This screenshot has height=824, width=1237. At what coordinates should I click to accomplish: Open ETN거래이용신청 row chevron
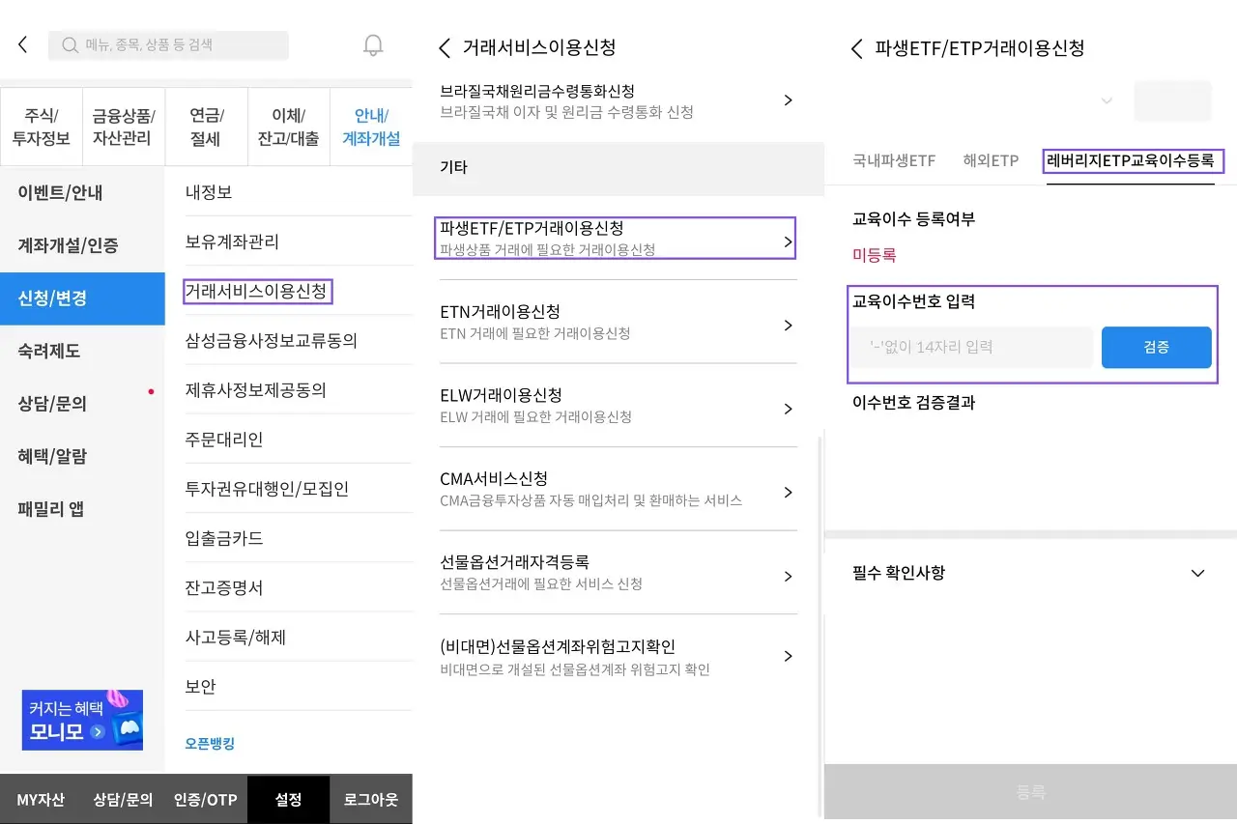point(788,325)
